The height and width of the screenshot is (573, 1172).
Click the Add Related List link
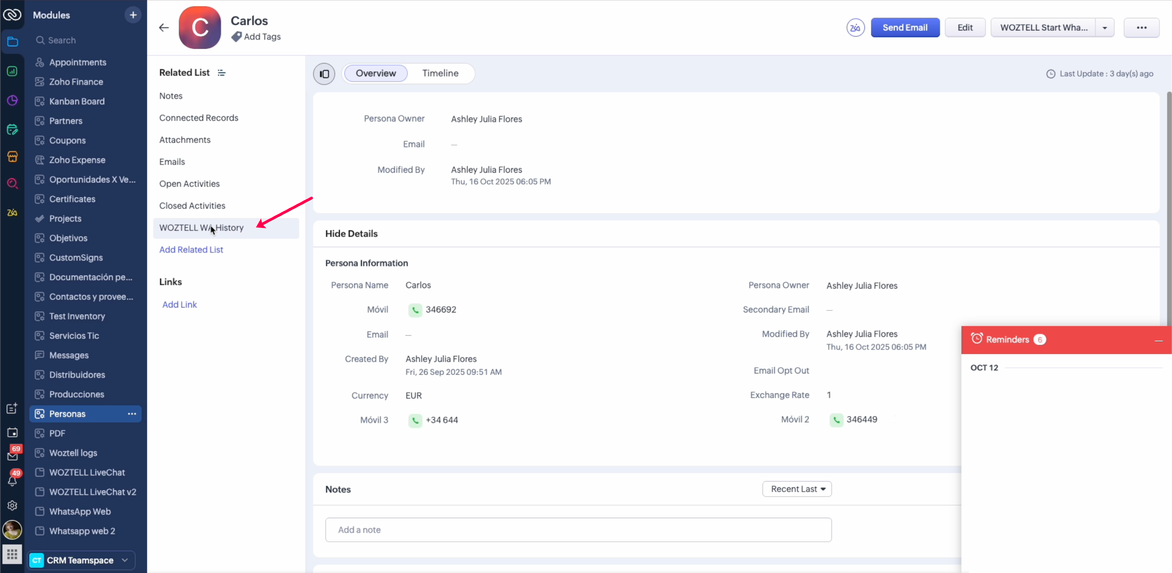(191, 250)
